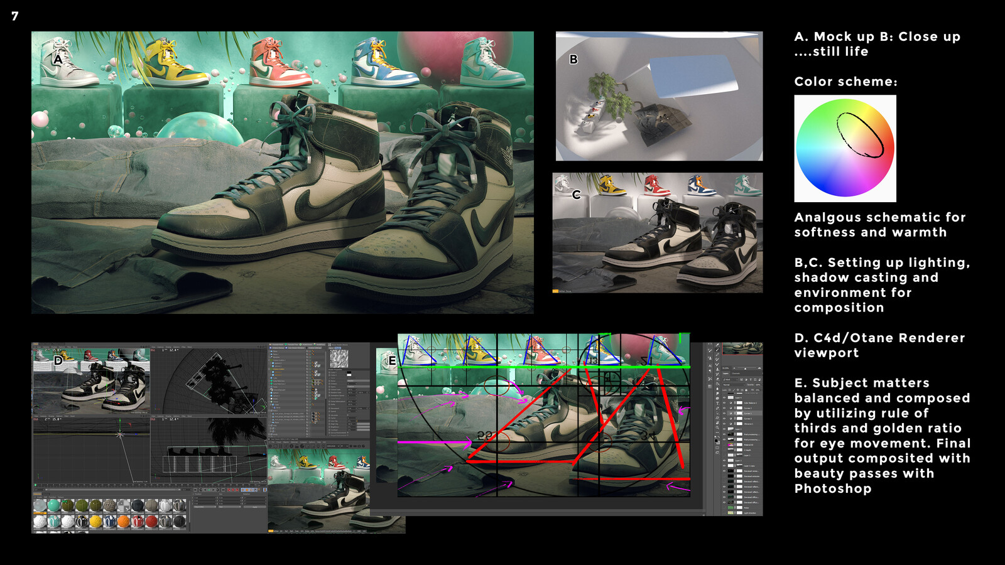
Task: Open the HDR/sRGB dropdown in Octane Live Viewer
Action: point(333,446)
